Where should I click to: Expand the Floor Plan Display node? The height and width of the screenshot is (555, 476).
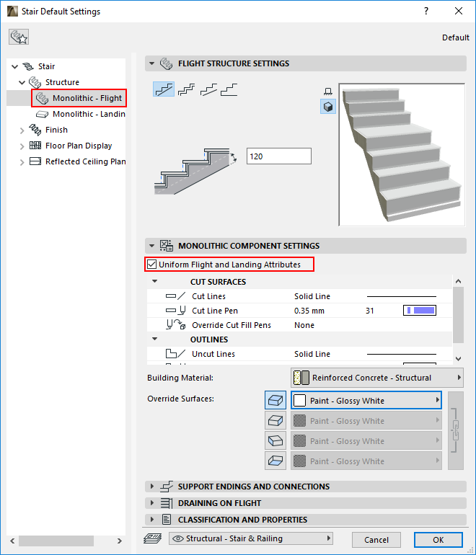pyautogui.click(x=22, y=146)
